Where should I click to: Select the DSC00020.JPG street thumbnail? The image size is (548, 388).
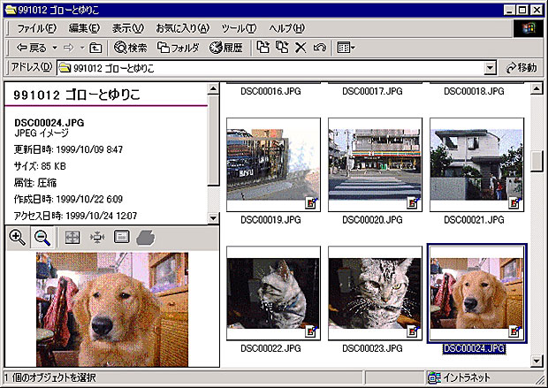coord(375,164)
